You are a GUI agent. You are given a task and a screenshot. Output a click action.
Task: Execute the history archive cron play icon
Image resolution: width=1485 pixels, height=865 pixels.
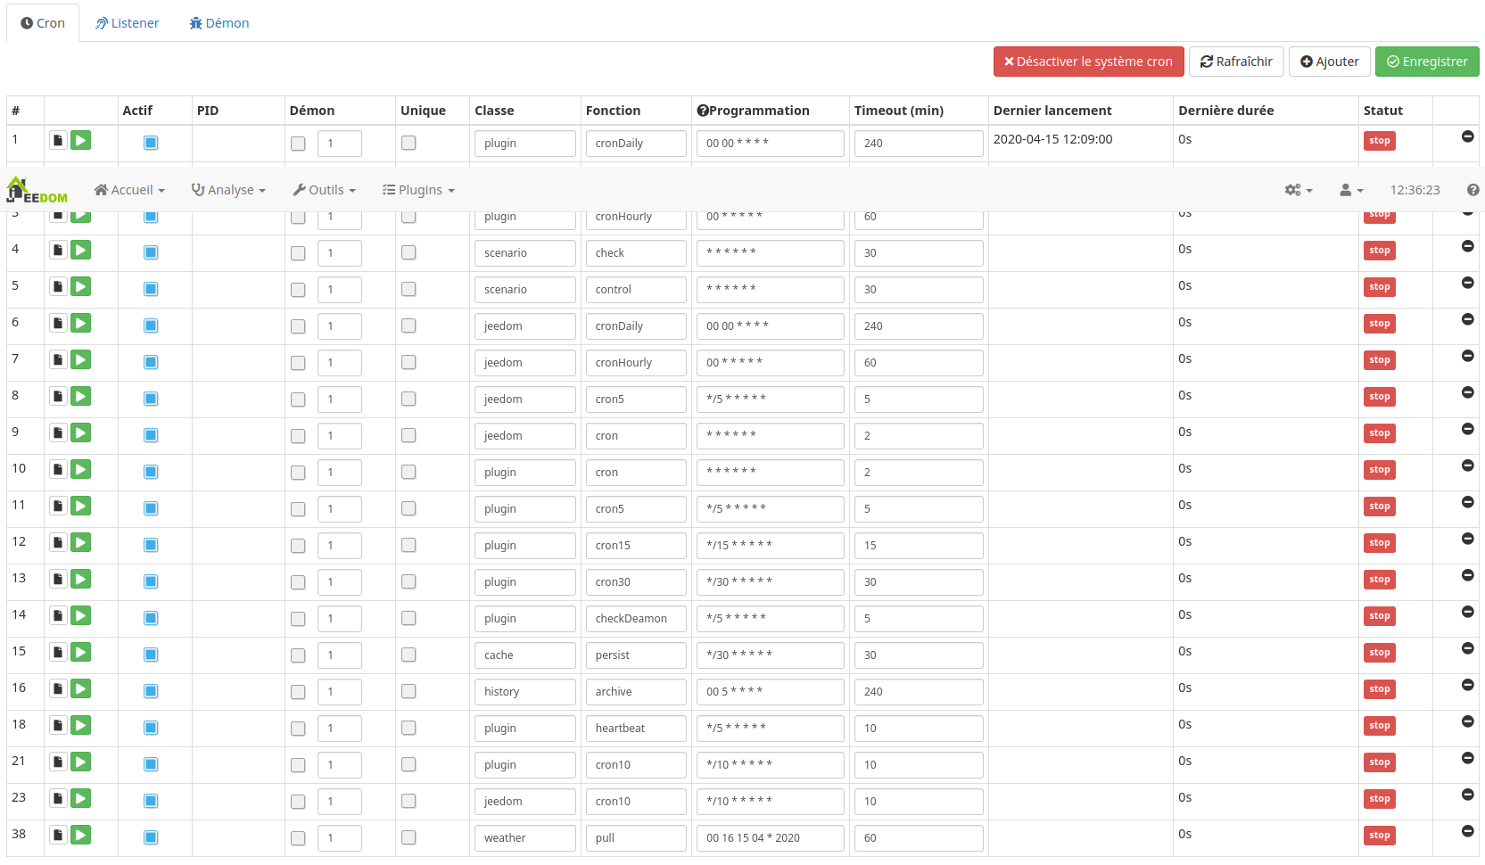(x=81, y=688)
